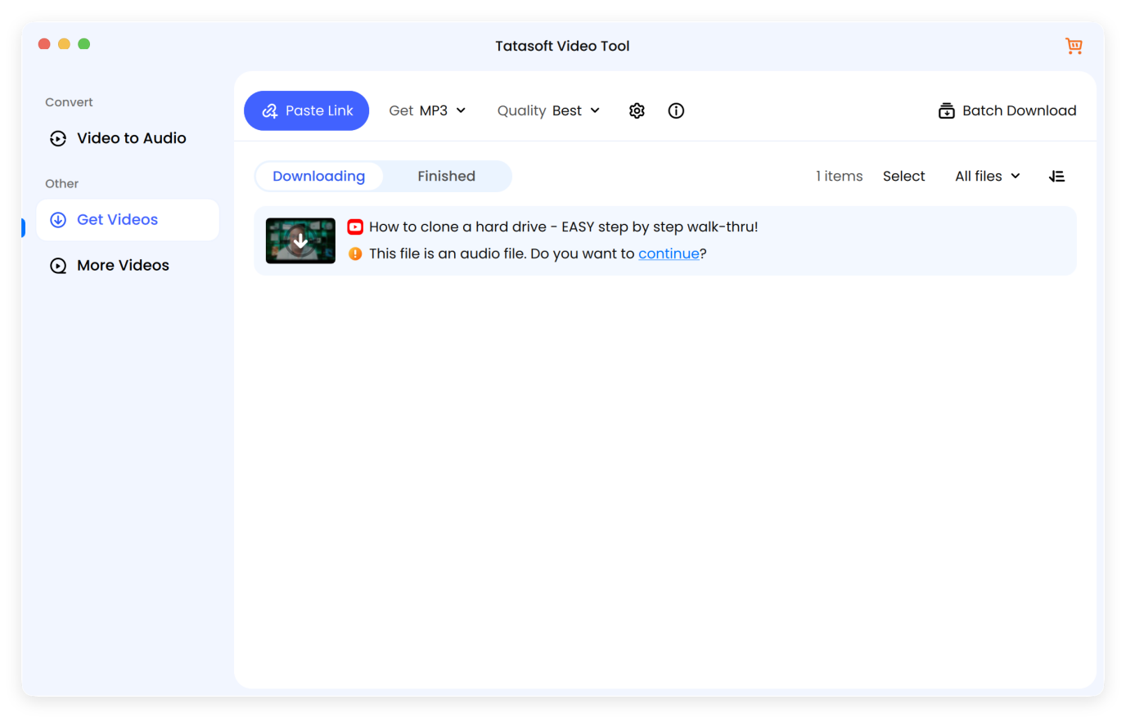Open the shopping cart
Viewport: 1126px width, 718px height.
(x=1074, y=46)
